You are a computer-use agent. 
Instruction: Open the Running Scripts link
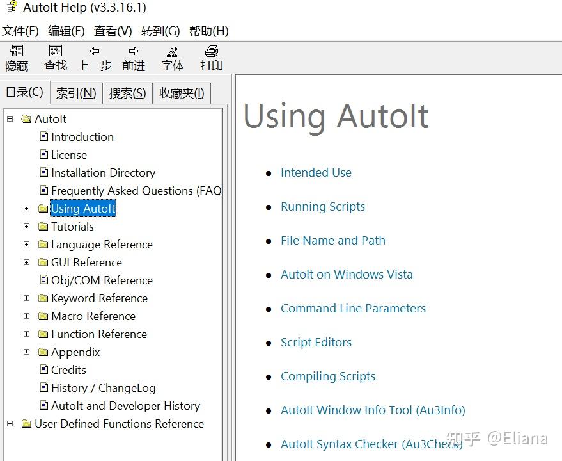point(322,206)
